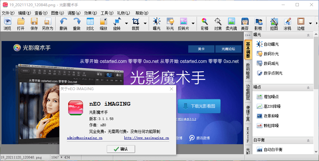Screen dimensions: 319x161
Task: Confirm the about dialog with 确认
Action: (121, 149)
